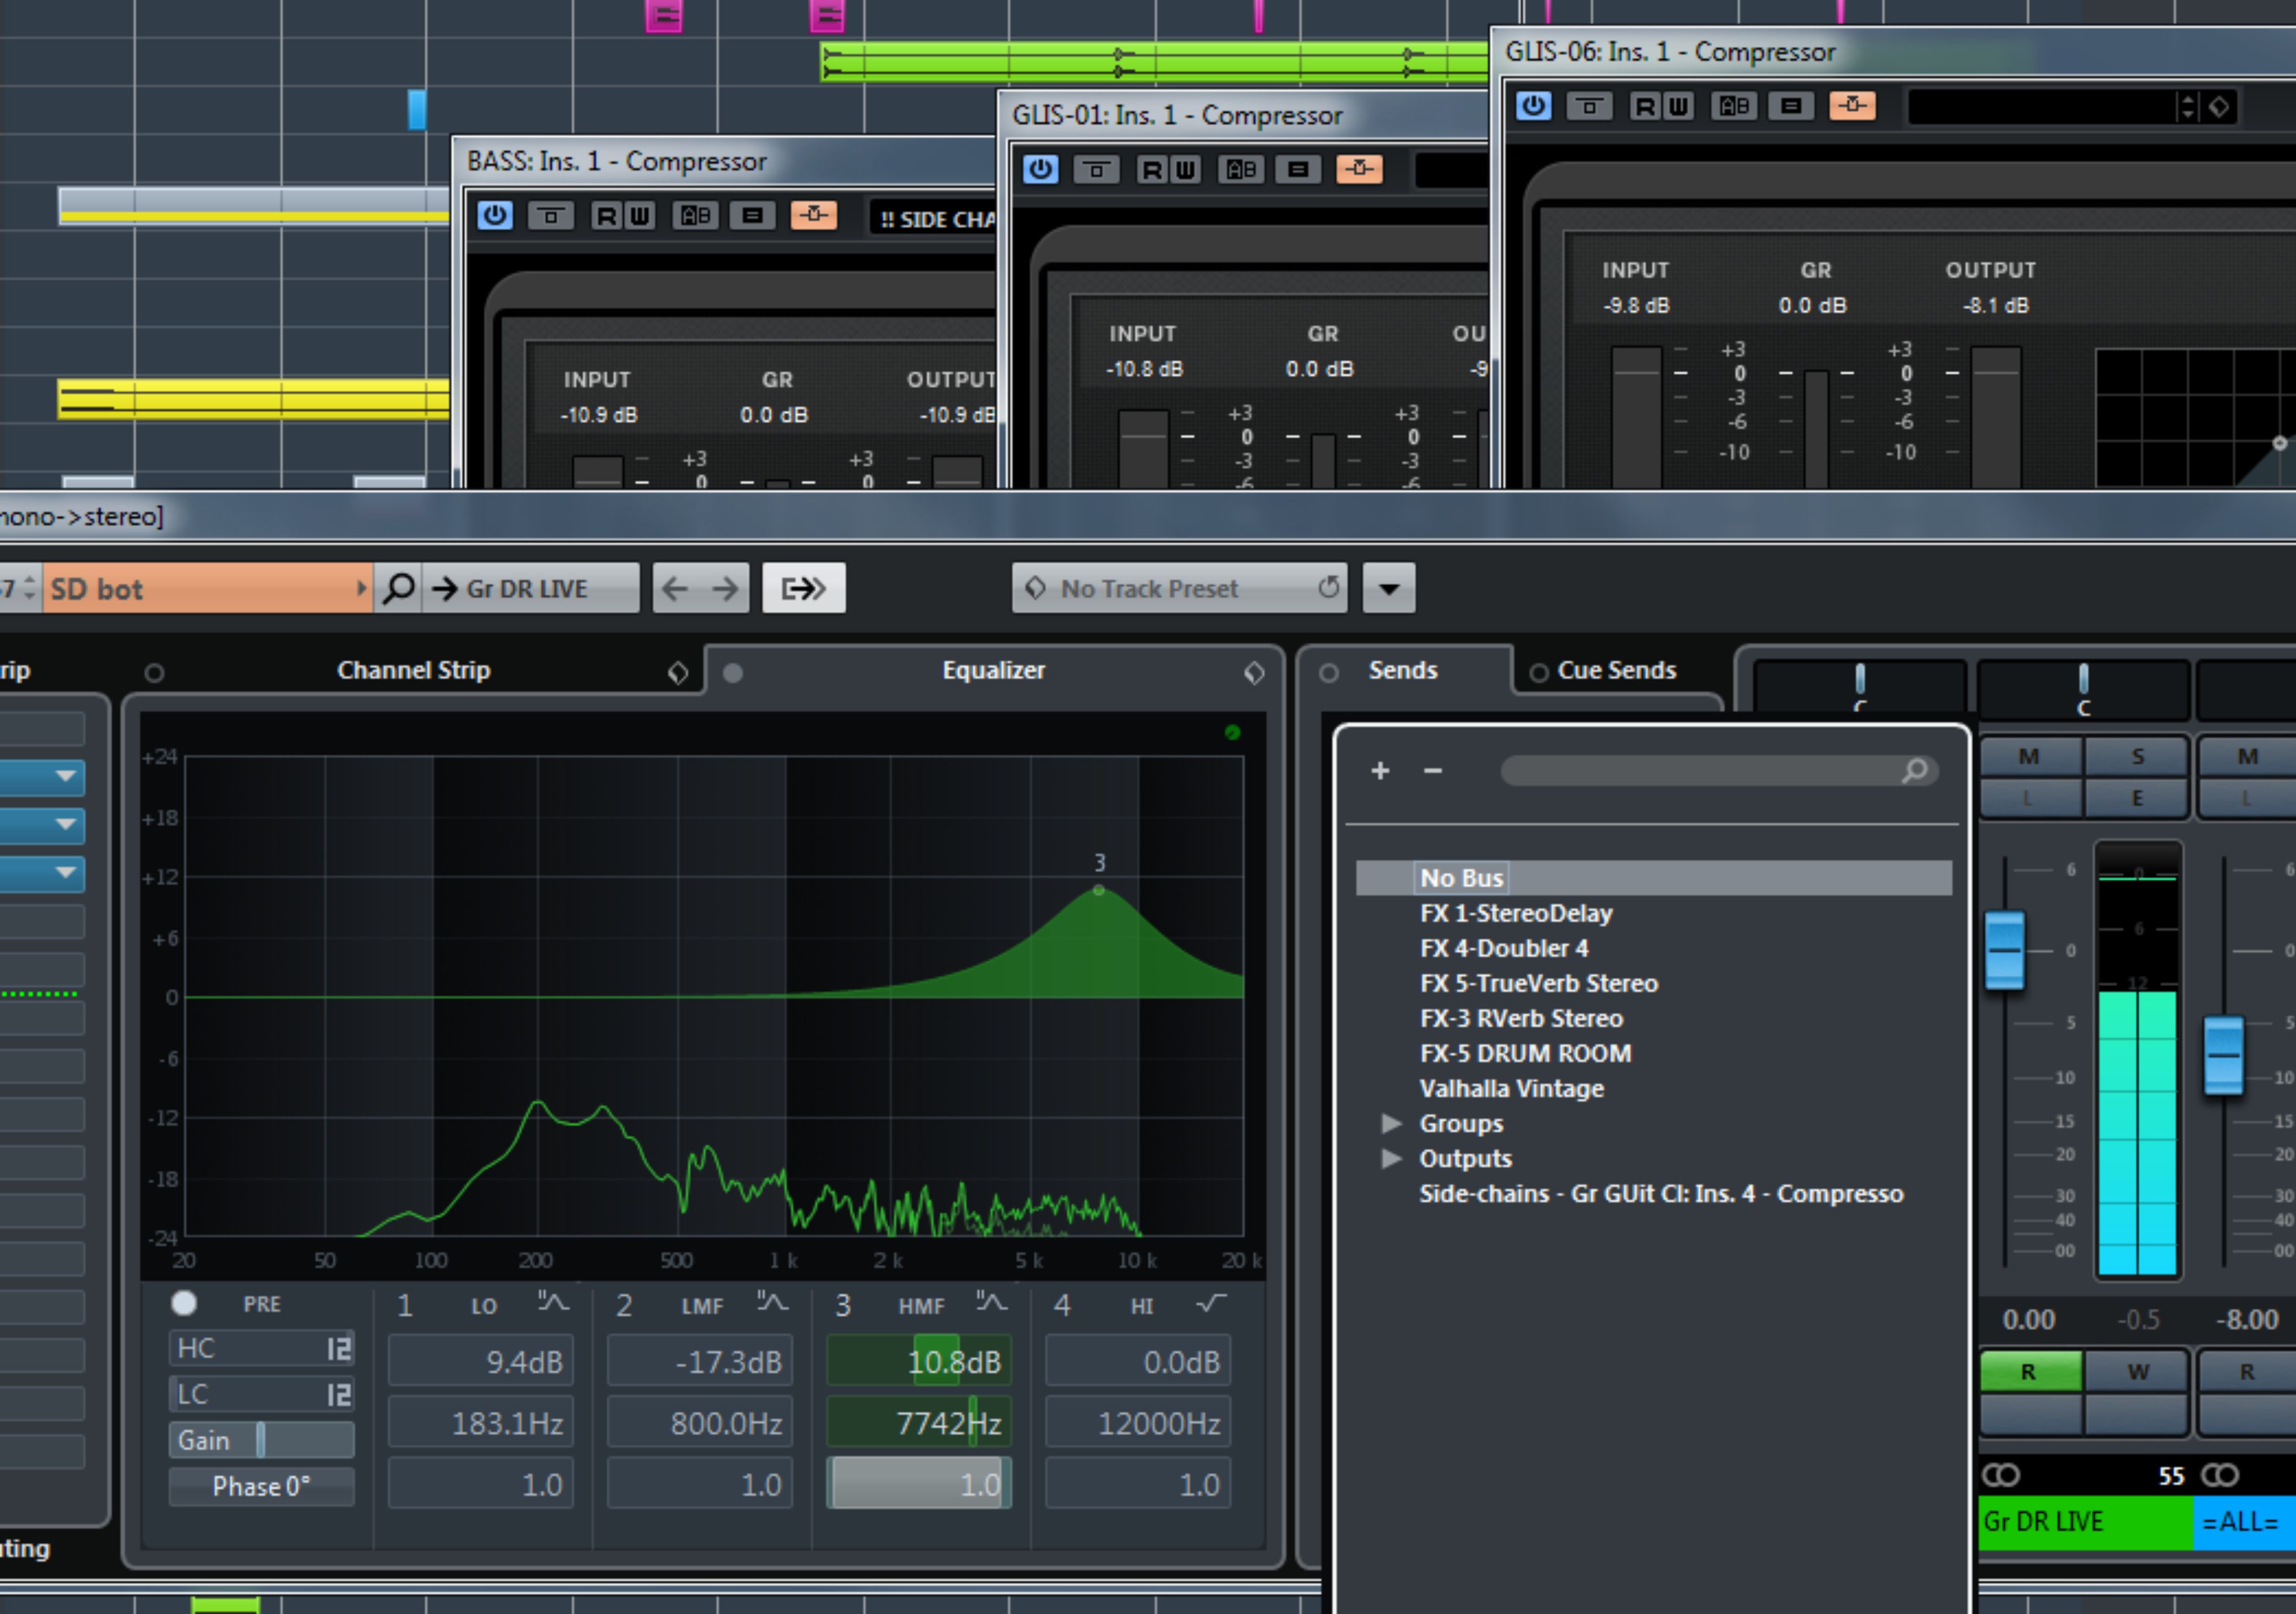This screenshot has height=1614, width=2296.
Task: Expand the Outputs folder in bus list
Action: coord(1391,1158)
